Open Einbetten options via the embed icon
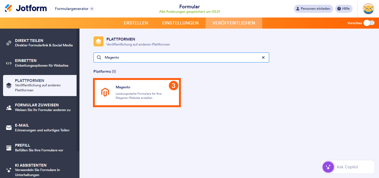379x178 pixels. (10, 63)
